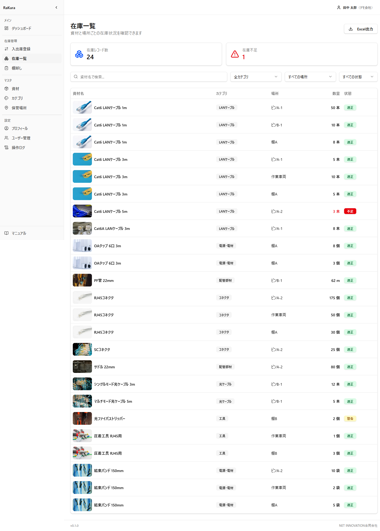The width and height of the screenshot is (380, 531).
Task: Click the blue boxes icon in 在庫レコード数 card
Action: point(79,54)
